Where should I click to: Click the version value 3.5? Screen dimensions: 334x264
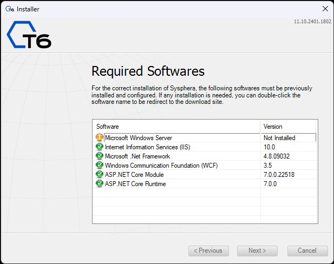coord(267,165)
